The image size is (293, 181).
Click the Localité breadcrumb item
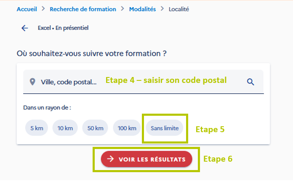click(178, 9)
